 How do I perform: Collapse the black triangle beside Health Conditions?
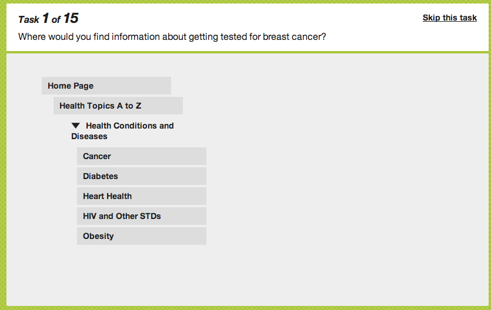75,126
